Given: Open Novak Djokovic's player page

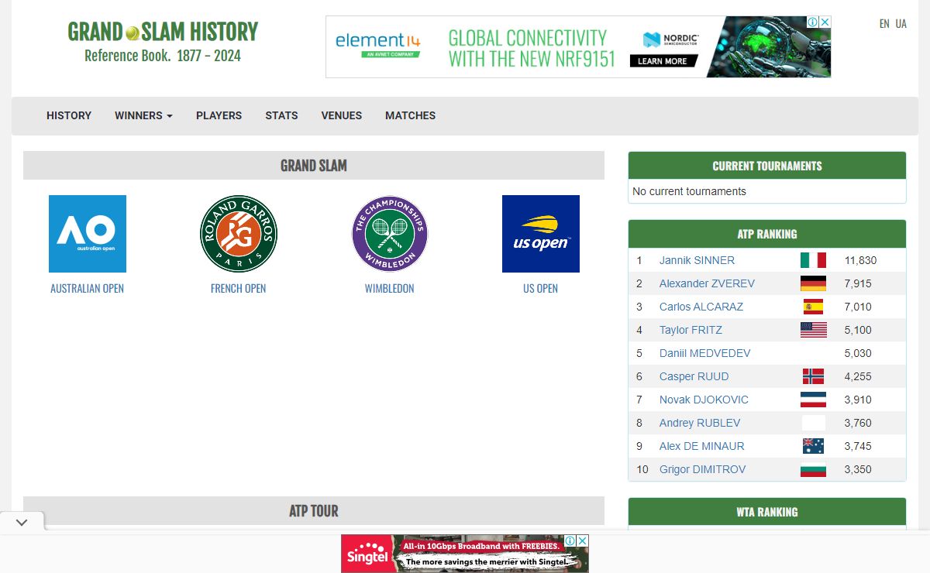Looking at the screenshot, I should 704,400.
